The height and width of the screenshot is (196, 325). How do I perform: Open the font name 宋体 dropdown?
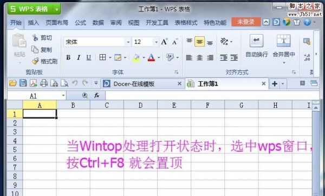(x=128, y=42)
